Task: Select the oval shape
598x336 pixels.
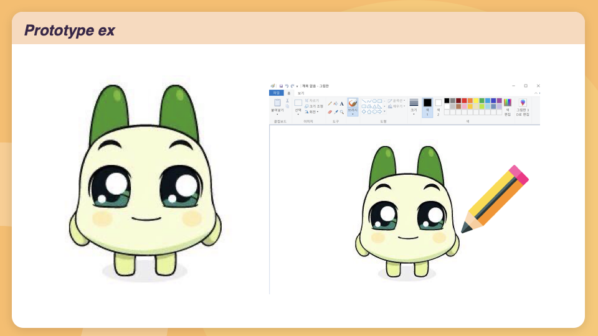Action: click(374, 101)
